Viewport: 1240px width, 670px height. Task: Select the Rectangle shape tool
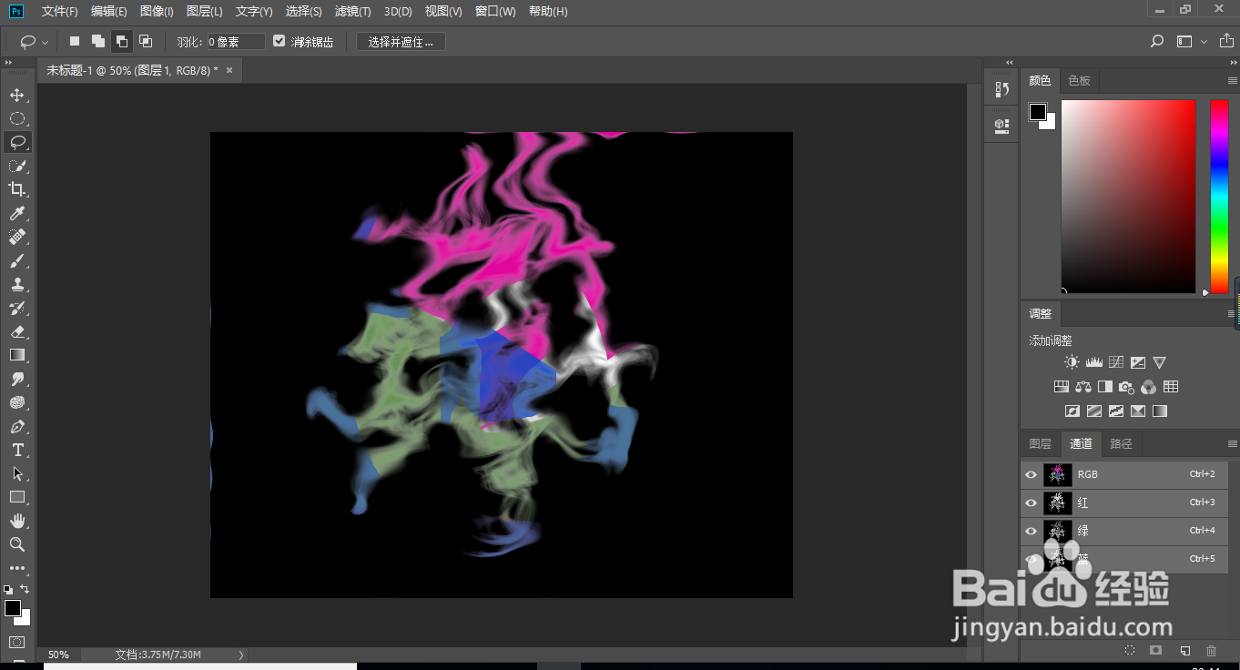pyautogui.click(x=16, y=497)
